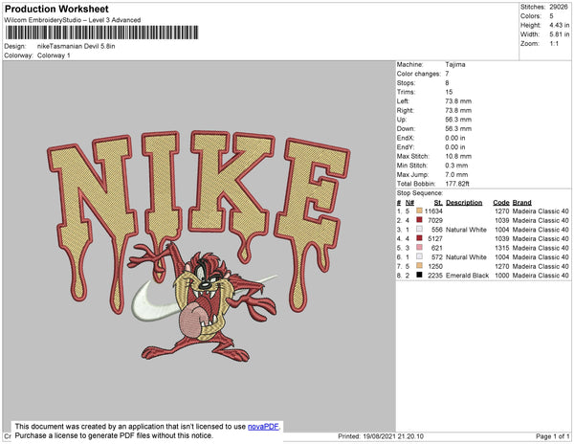Click the Left value 73.8 mm
The image size is (574, 444).
[458, 101]
